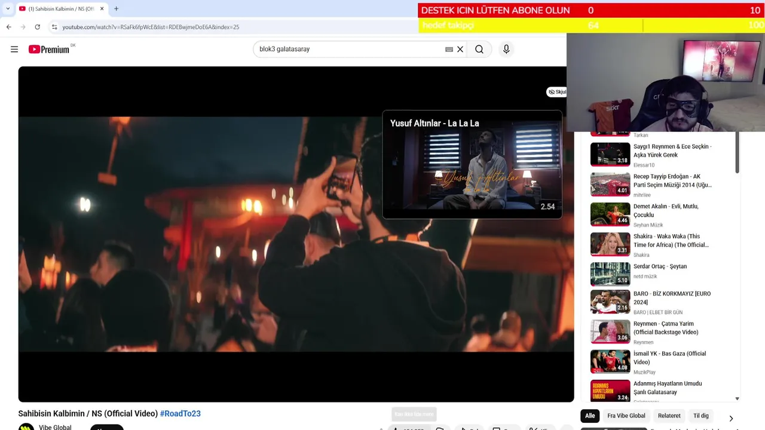
Task: Open Serdar Ortaç - Şeytan title
Action: (x=660, y=266)
